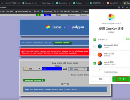Viewport: 130px width, 100px height.
Task: Open the matic bookmark folder
Action: (75, 11)
